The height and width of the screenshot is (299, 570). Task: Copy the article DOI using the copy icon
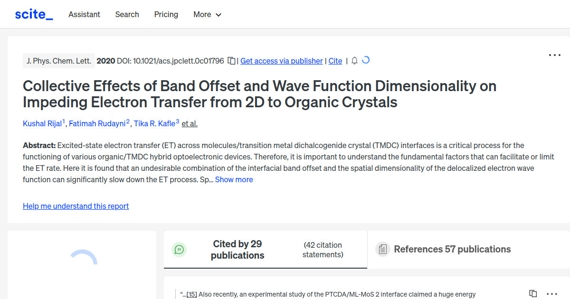point(231,61)
